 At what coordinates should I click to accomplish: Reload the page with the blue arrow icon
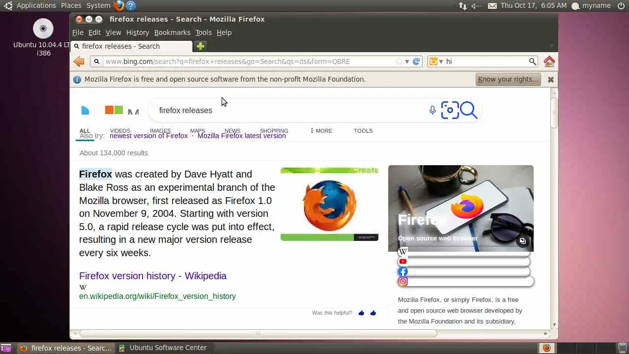[416, 61]
